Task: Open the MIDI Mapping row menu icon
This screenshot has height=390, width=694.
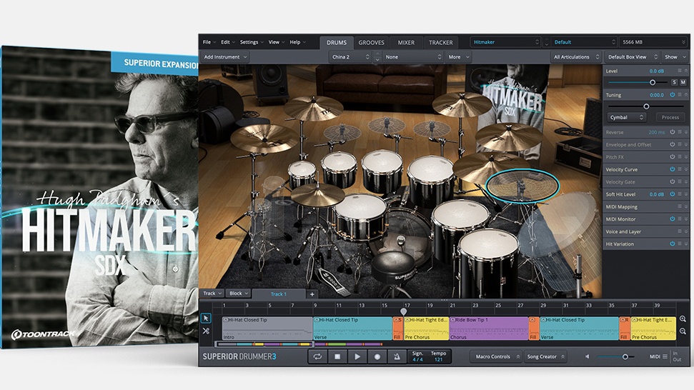Action: [680, 206]
